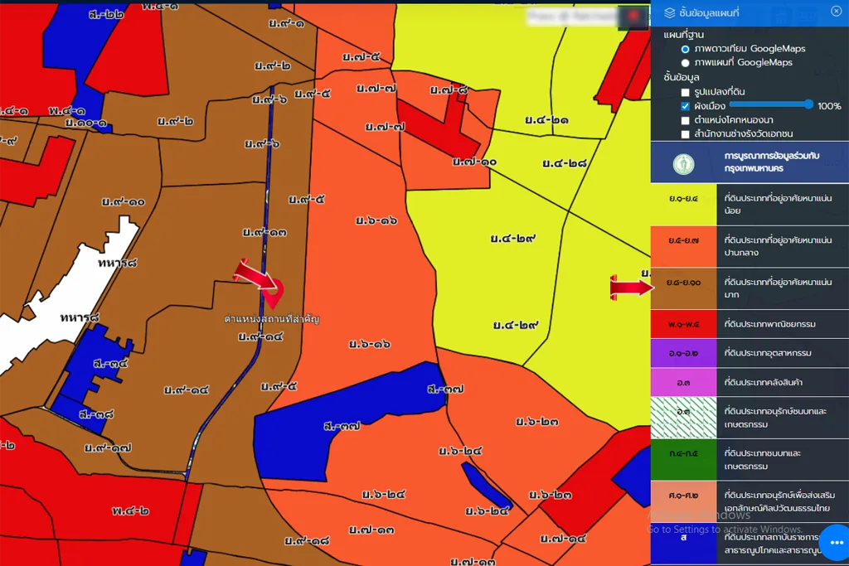Image resolution: width=849 pixels, height=566 pixels.
Task: Click map zone label ย.๙-๑
Action: click(286, 23)
